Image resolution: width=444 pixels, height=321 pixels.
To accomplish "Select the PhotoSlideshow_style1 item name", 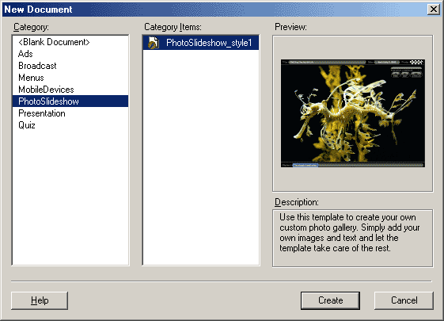I will 209,43.
